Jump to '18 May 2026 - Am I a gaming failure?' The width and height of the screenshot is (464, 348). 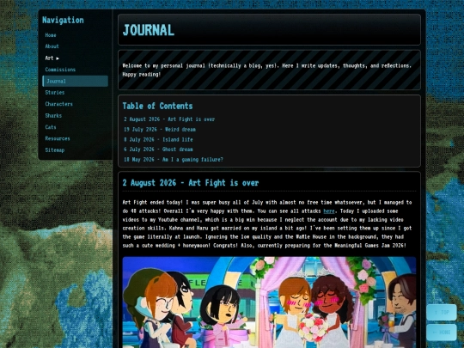pos(174,160)
